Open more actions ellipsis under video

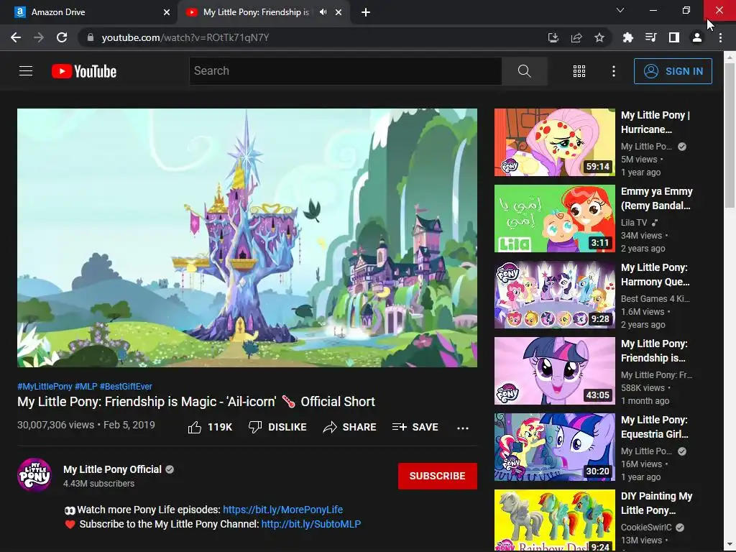(x=463, y=428)
